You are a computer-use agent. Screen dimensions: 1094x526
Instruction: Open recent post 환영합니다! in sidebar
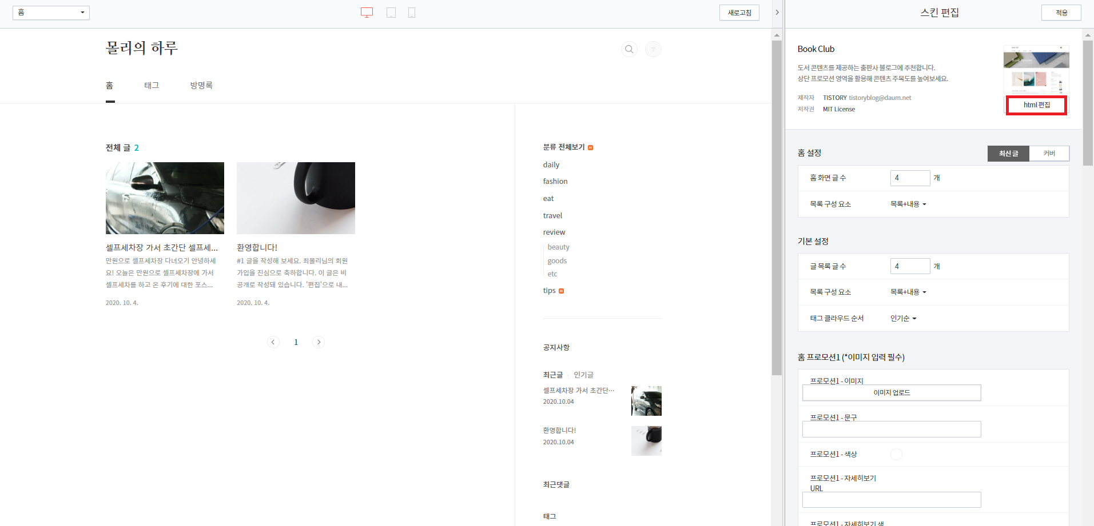559,430
